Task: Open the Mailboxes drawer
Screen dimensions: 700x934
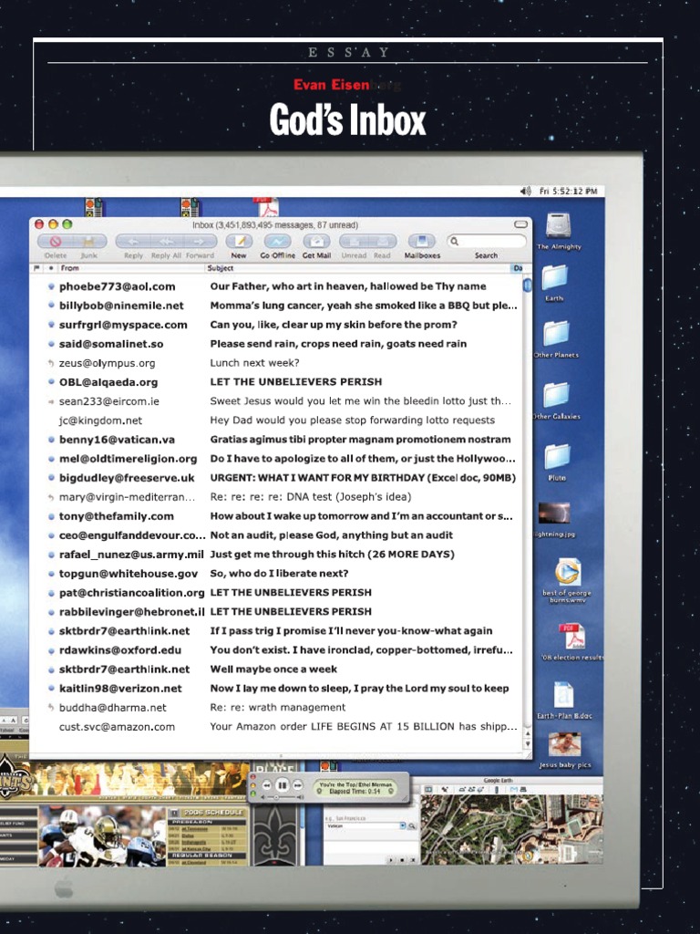Action: tap(422, 241)
